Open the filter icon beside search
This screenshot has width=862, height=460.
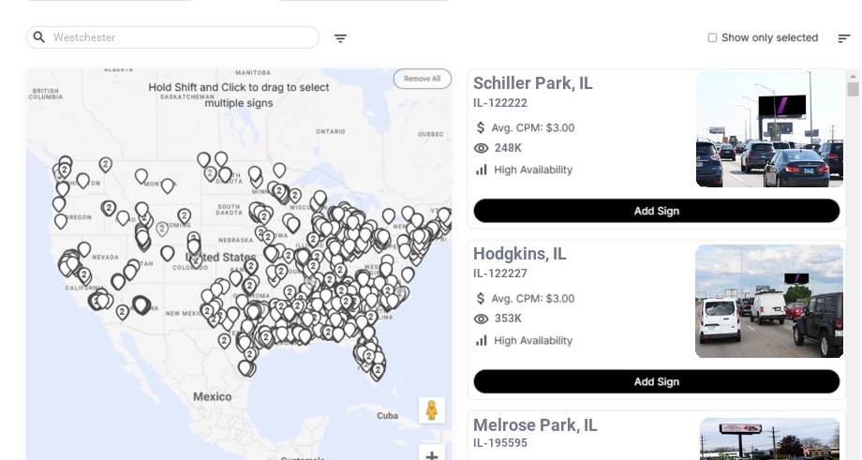click(340, 38)
